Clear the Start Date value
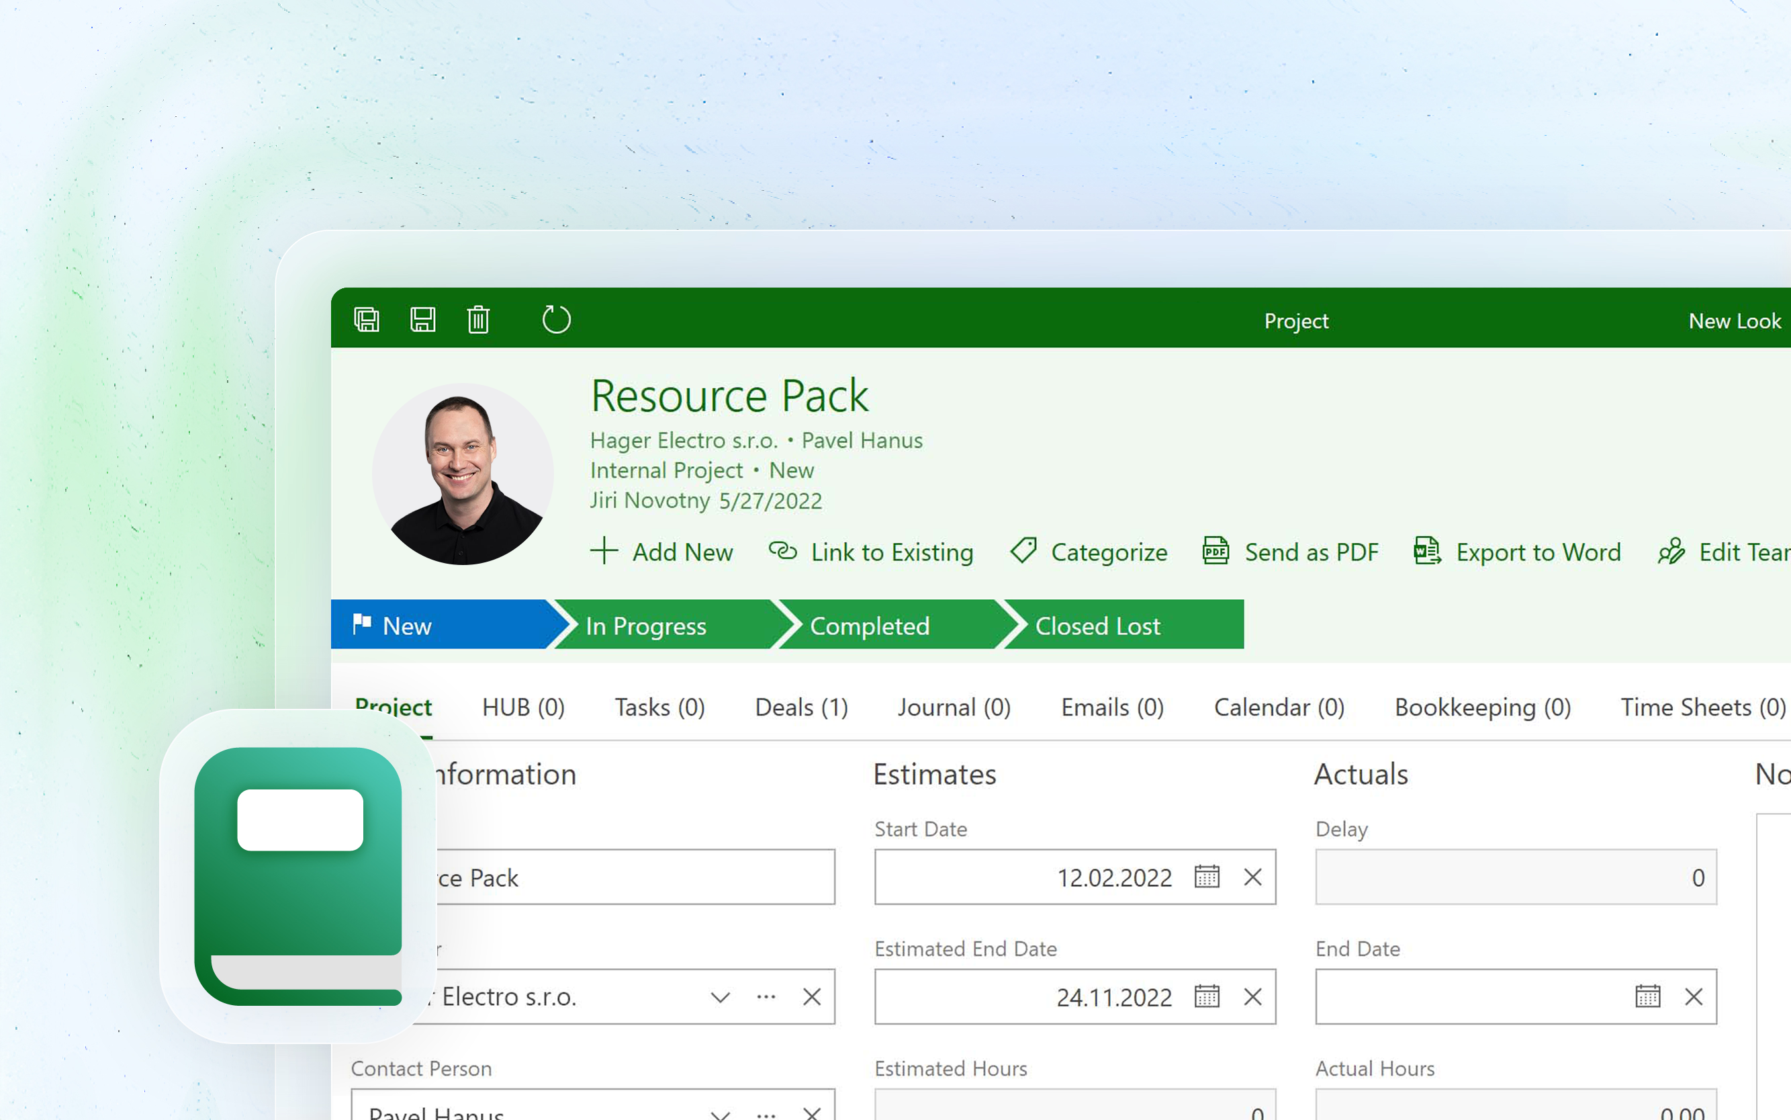The width and height of the screenshot is (1791, 1120). tap(1252, 877)
